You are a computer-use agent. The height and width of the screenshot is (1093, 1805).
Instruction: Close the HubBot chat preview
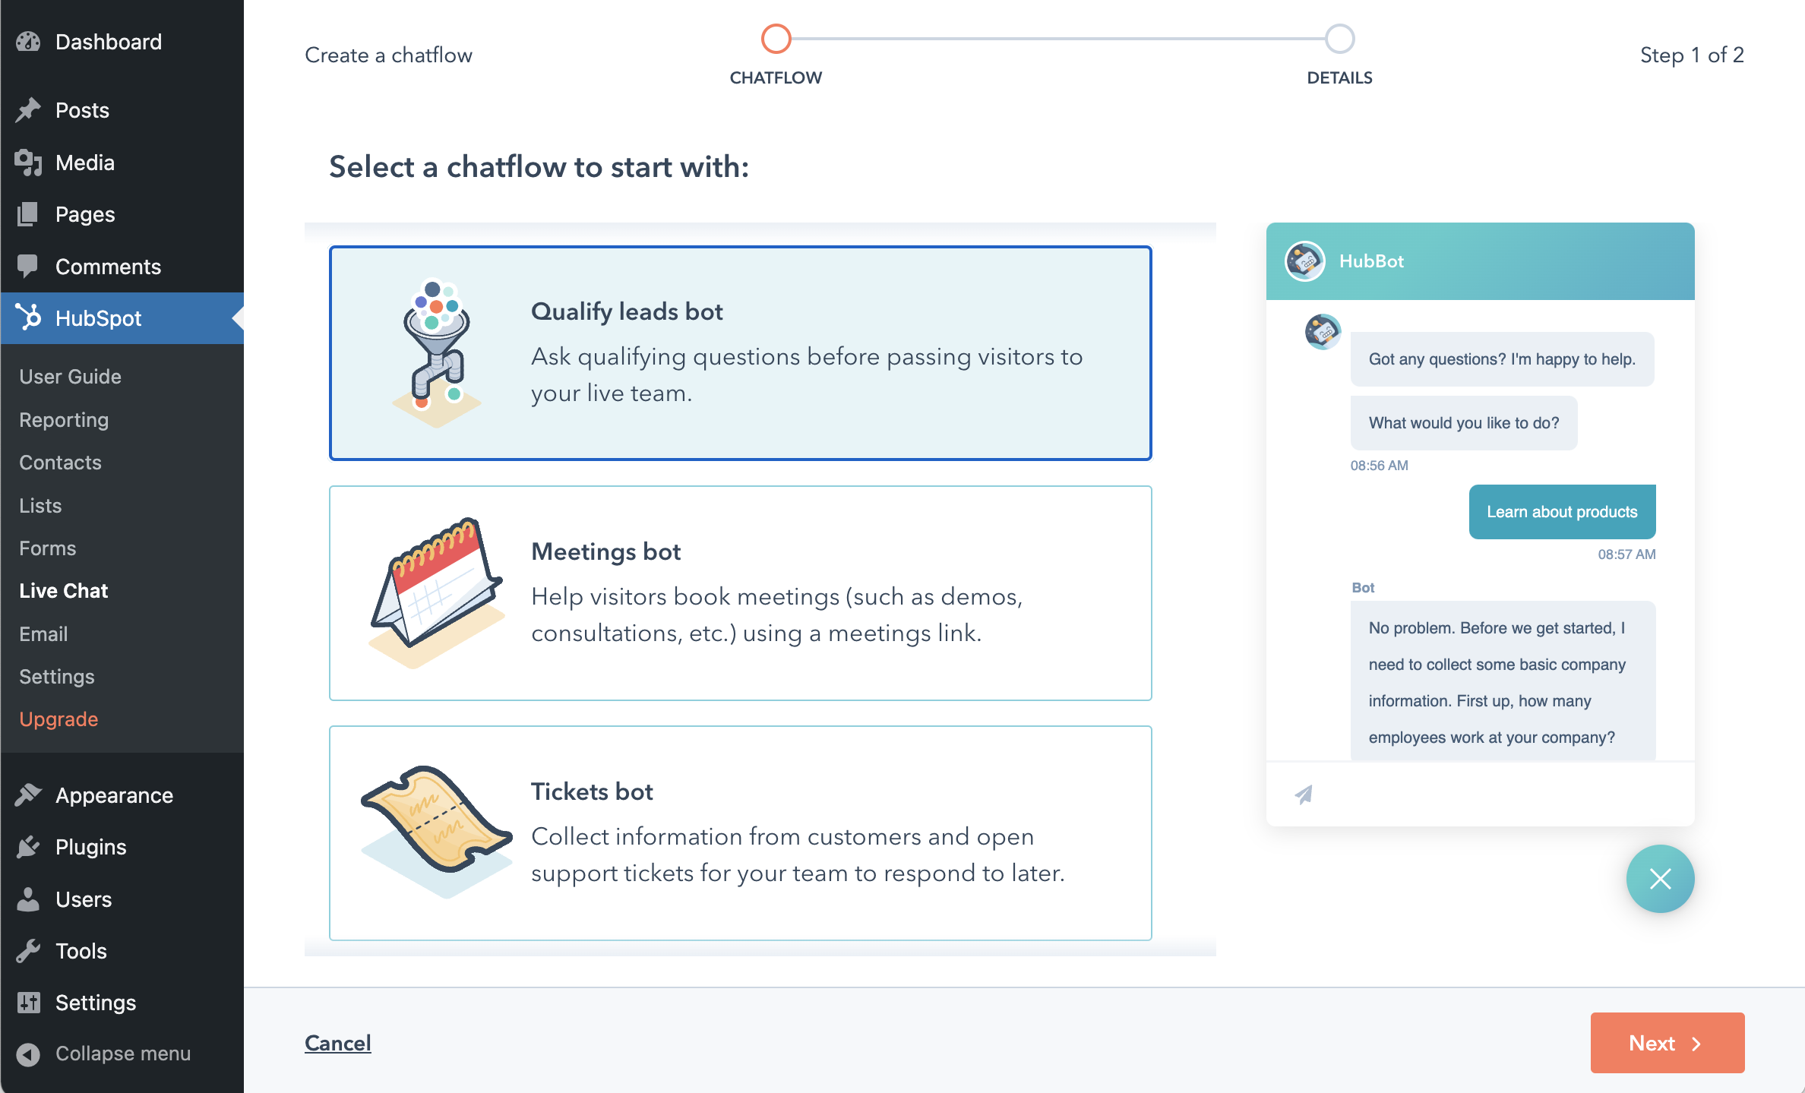(x=1662, y=879)
